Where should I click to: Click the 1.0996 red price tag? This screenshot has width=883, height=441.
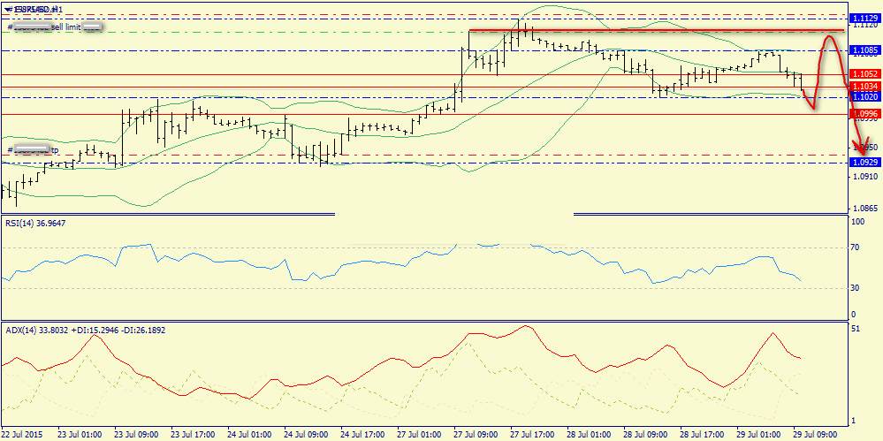pyautogui.click(x=862, y=114)
